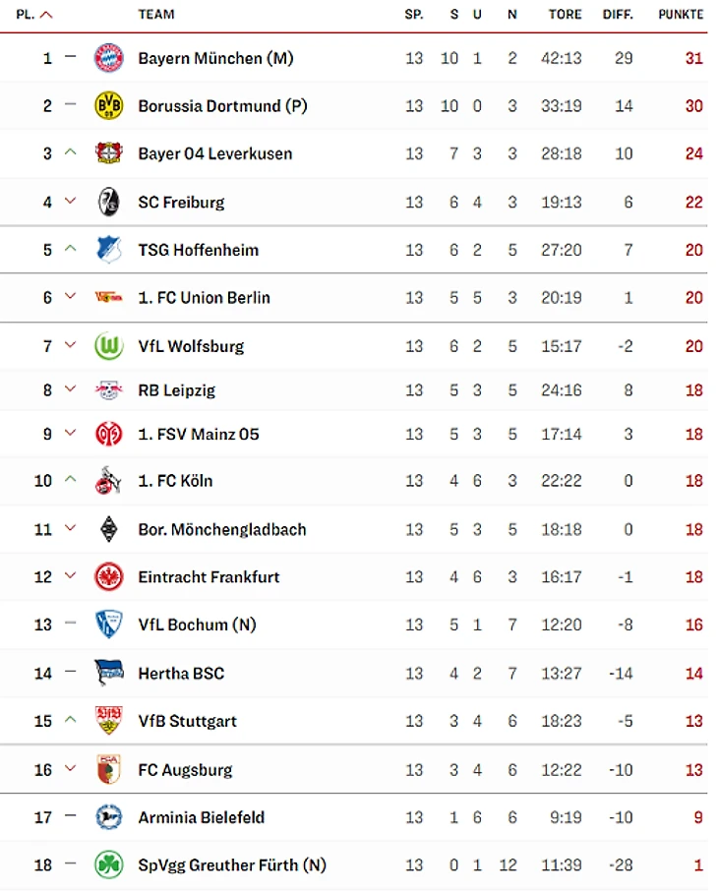Image resolution: width=718 pixels, height=892 pixels.
Task: Sort by the TORE column header
Action: tap(565, 15)
